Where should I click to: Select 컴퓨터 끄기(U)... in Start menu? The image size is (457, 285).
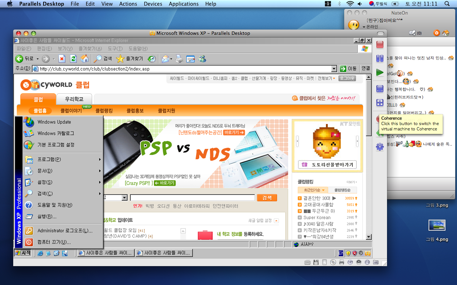click(x=63, y=242)
